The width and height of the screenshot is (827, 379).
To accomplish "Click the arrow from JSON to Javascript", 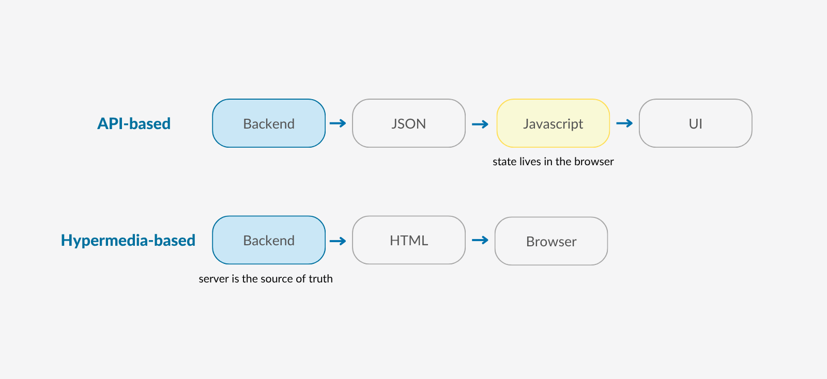I will click(481, 124).
